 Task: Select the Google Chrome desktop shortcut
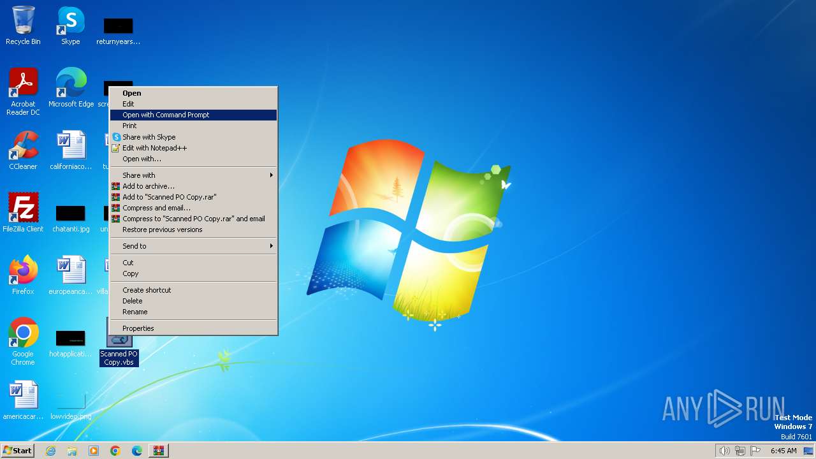point(23,341)
